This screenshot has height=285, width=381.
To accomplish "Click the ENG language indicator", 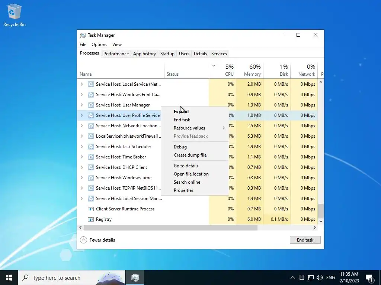I will (x=330, y=278).
